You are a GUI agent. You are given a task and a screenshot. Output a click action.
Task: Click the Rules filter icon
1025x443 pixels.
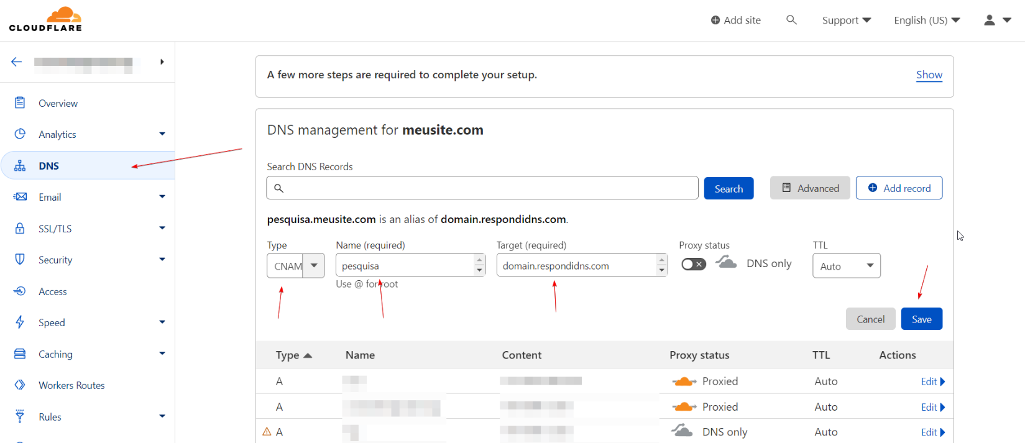[20, 416]
